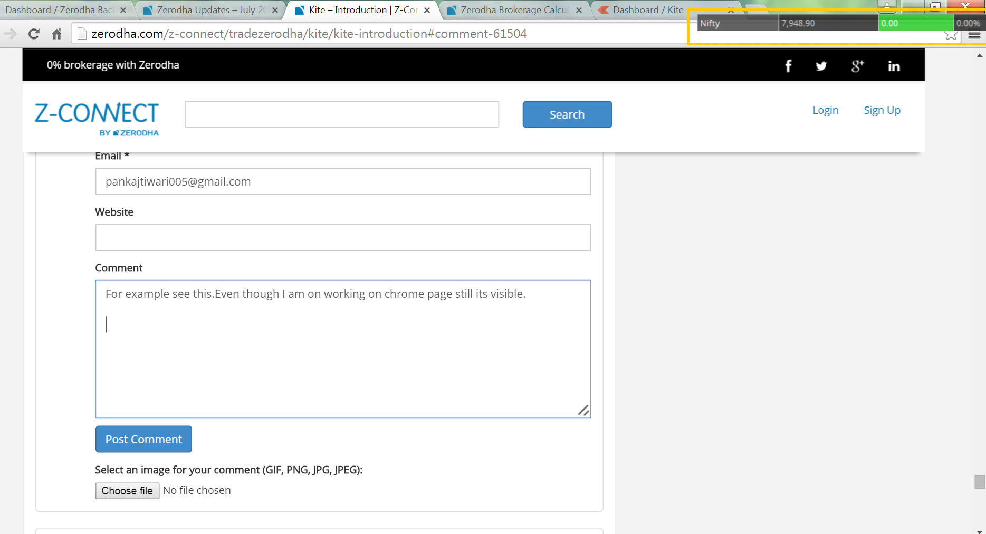Click Choose file to attach an image

[127, 491]
